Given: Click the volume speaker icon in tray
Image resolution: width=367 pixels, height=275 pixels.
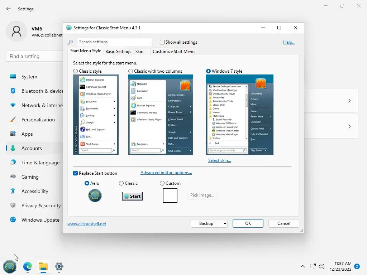Looking at the screenshot, I should click(321, 266).
